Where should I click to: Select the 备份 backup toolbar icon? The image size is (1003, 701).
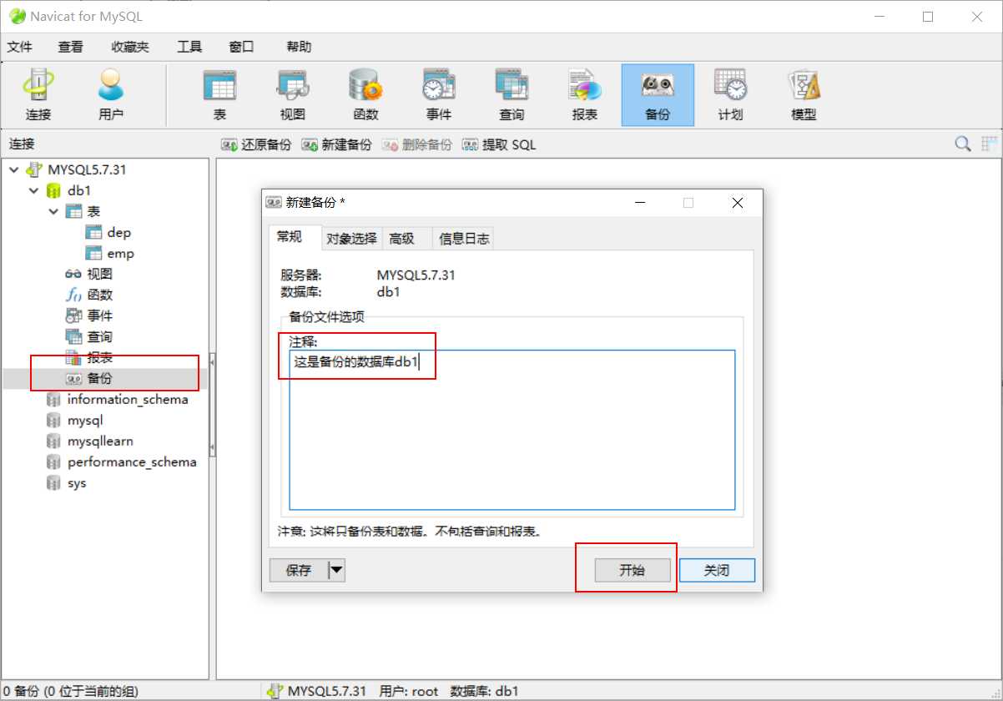(658, 94)
